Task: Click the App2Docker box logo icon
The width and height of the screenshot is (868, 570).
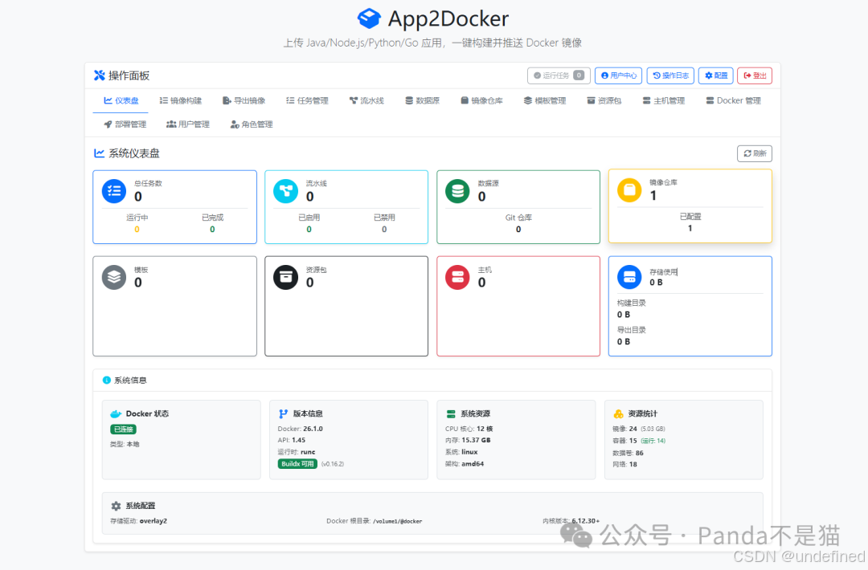Action: tap(369, 18)
